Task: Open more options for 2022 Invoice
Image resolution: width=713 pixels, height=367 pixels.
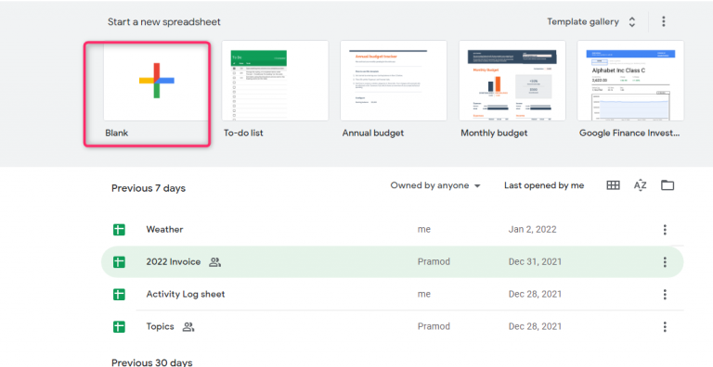Action: [665, 262]
